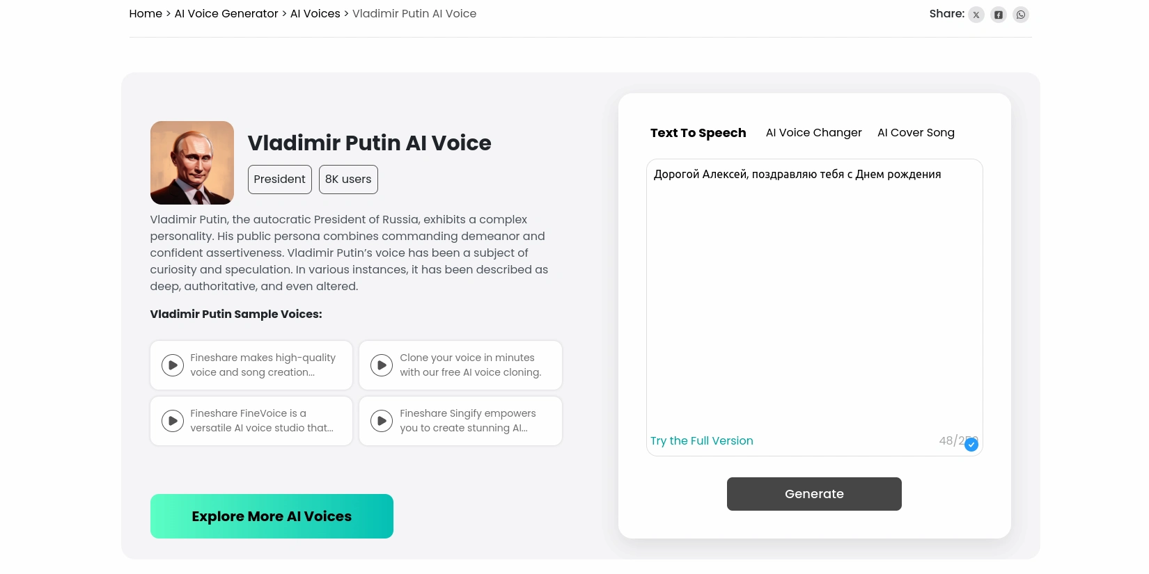Navigate to Home via breadcrumb
The width and height of the screenshot is (1149, 574).
pos(146,13)
